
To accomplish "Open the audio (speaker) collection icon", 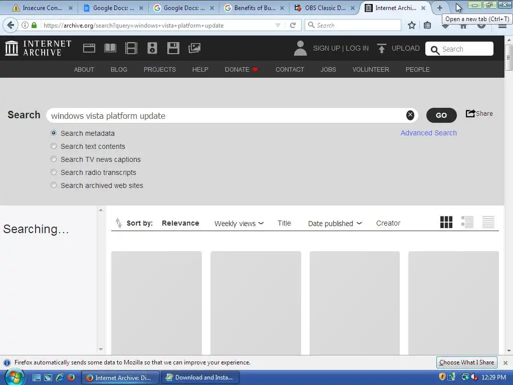I will click(x=152, y=48).
